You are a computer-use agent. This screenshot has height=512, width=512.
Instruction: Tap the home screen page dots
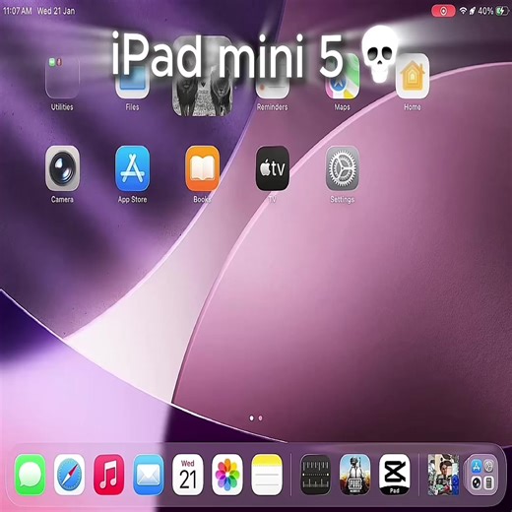tap(256, 418)
